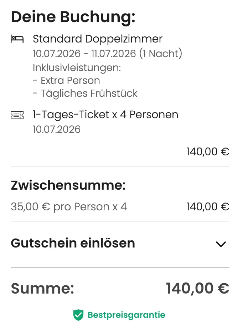Select the Tägliches Frühstück inclusion line

(x=85, y=94)
